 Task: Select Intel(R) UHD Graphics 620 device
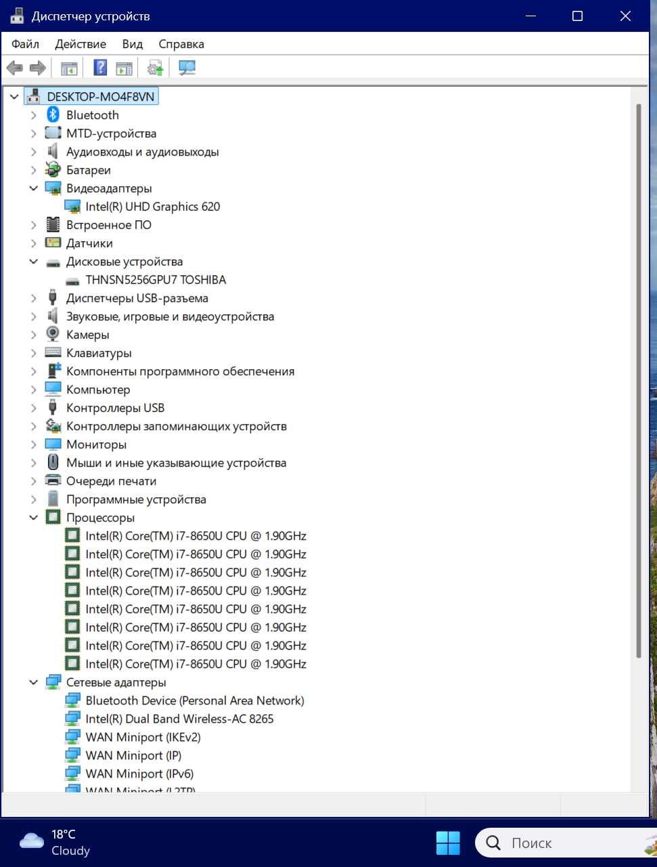coord(153,207)
